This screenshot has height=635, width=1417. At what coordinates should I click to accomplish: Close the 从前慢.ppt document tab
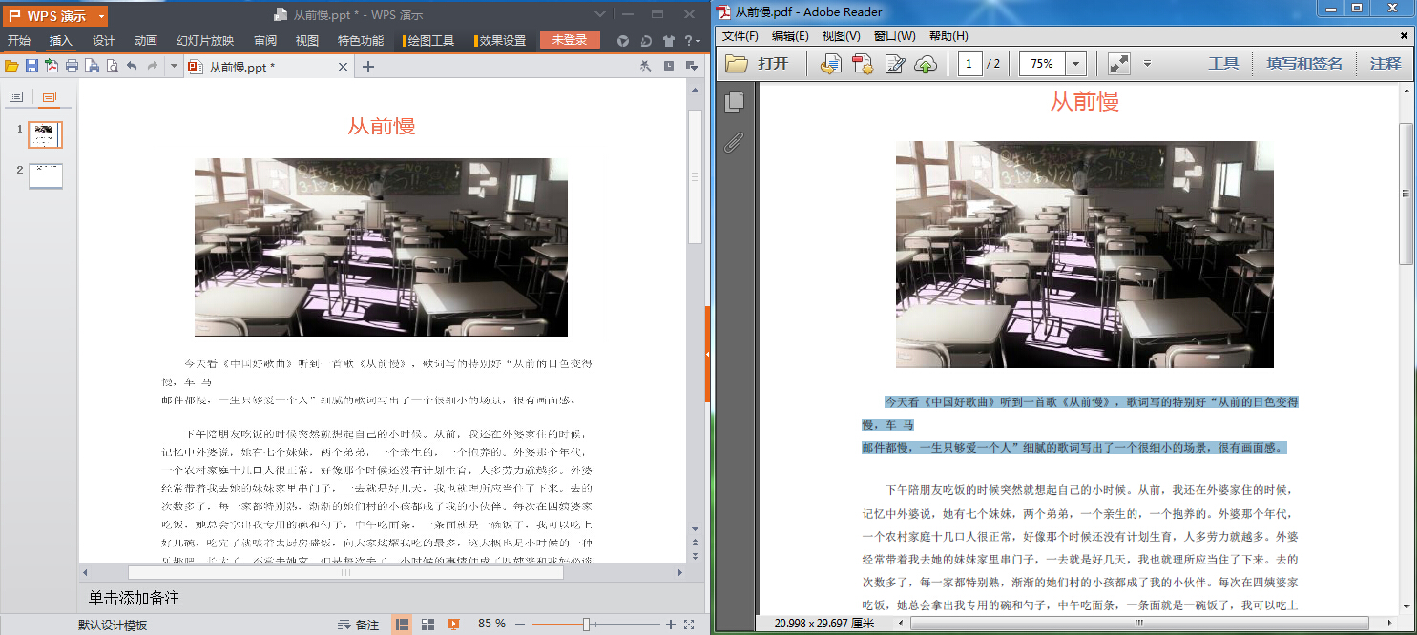[x=344, y=67]
